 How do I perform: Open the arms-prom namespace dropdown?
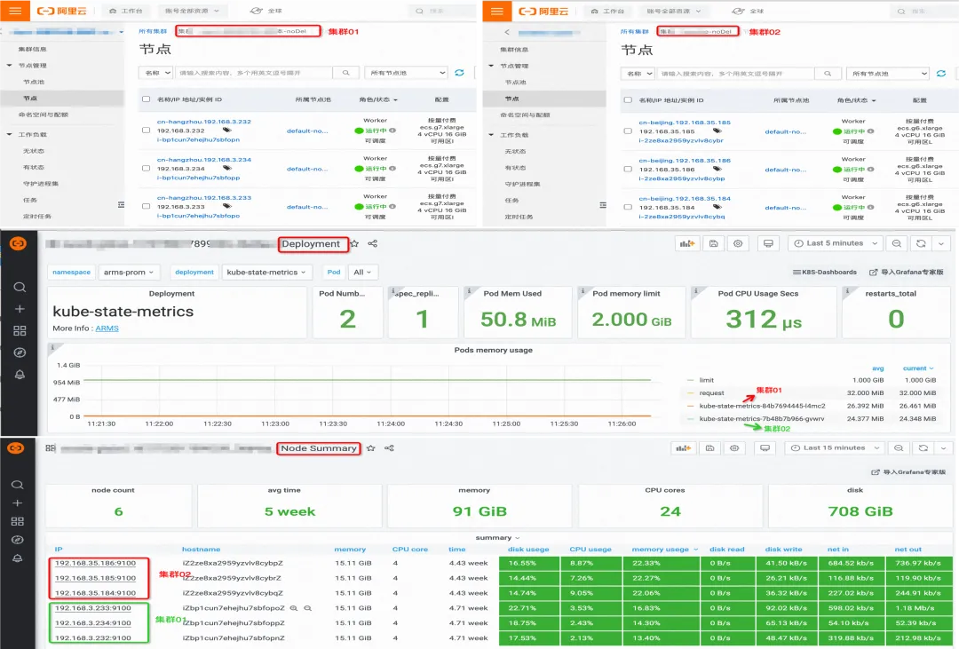(129, 273)
